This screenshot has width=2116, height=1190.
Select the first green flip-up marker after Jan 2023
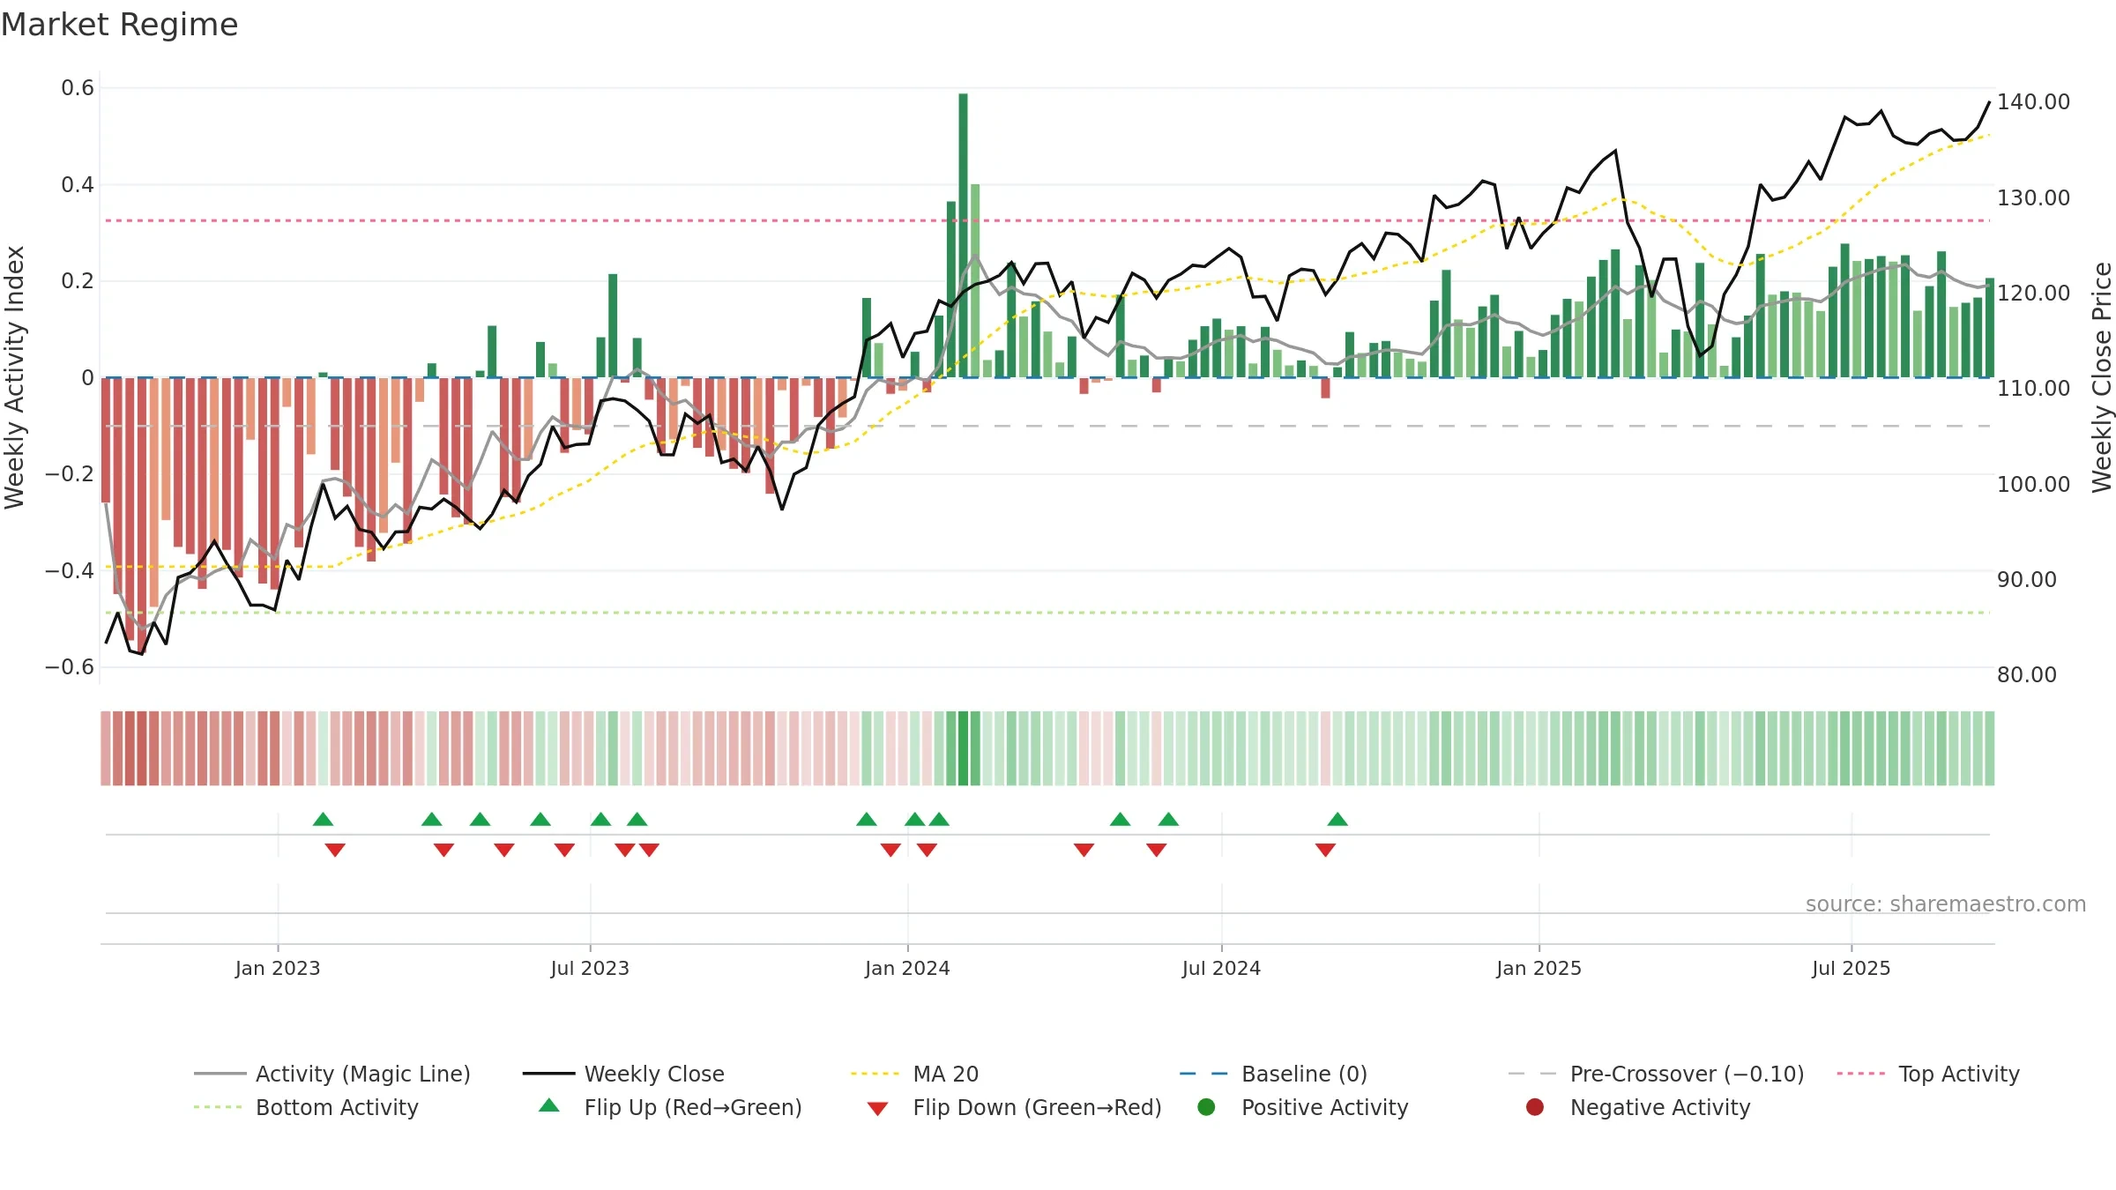pyautogui.click(x=323, y=819)
